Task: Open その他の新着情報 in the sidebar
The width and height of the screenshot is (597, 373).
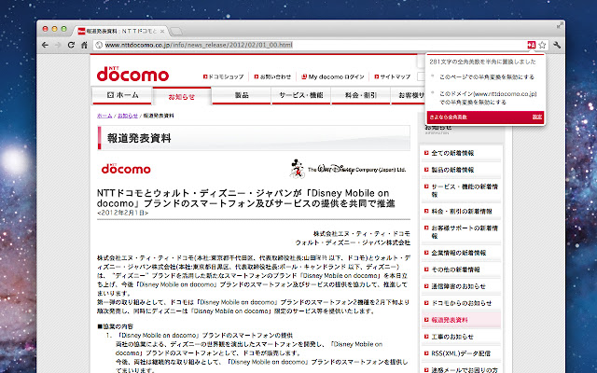Action: point(455,269)
